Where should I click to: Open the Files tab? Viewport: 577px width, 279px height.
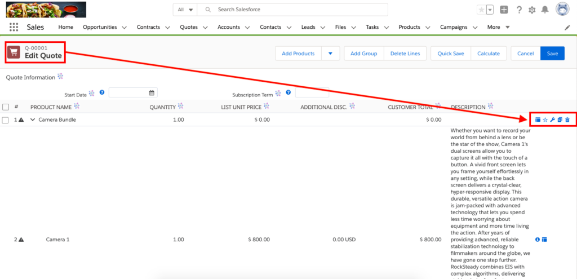(340, 27)
